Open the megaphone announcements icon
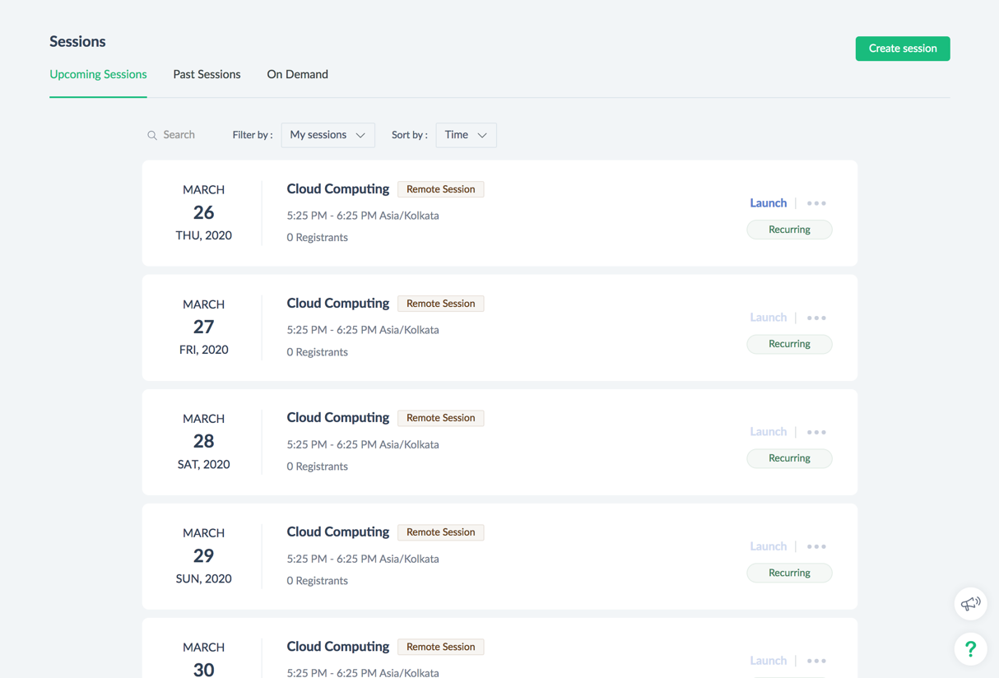 coord(971,604)
